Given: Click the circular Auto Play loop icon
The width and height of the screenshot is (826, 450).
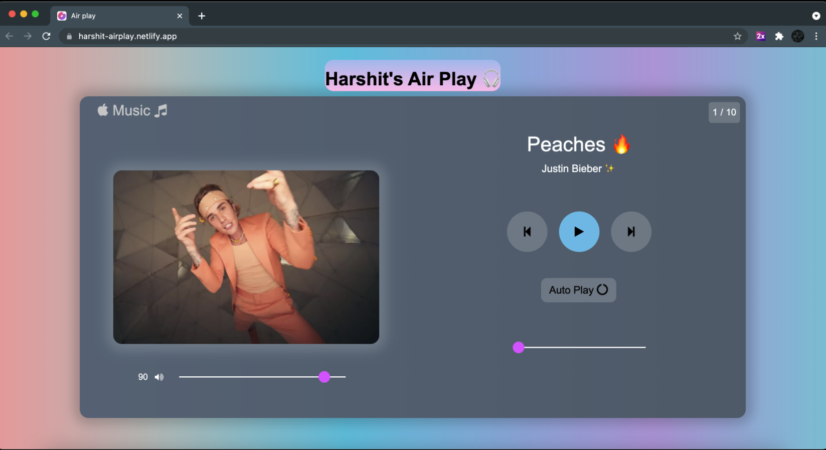Looking at the screenshot, I should pos(602,289).
